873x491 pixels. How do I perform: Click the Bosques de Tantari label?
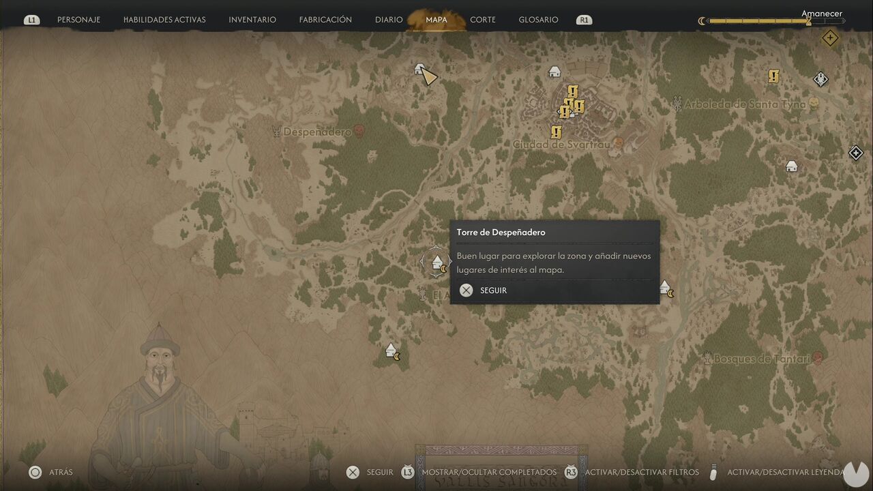point(762,359)
